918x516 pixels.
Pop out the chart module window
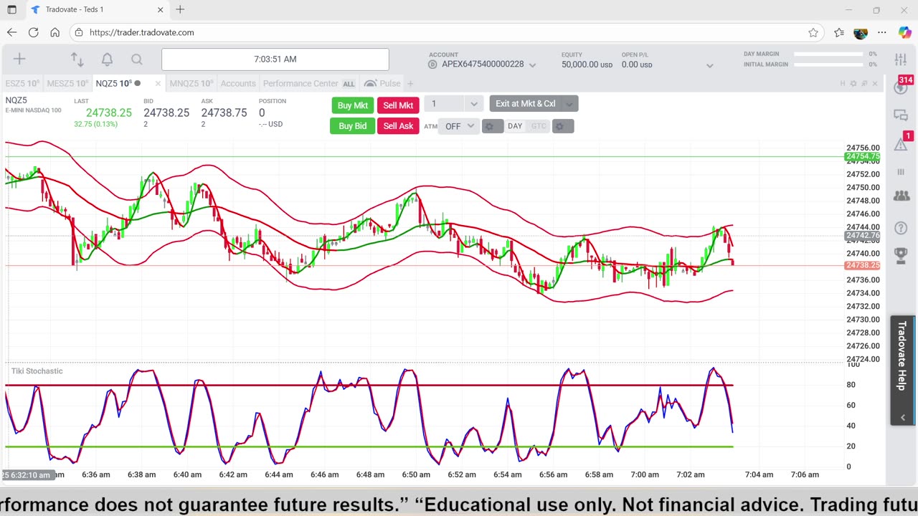pos(864,84)
